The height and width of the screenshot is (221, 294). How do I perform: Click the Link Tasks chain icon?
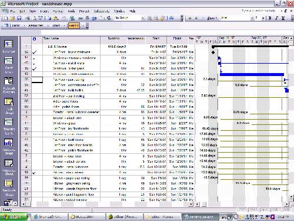tap(81, 18)
